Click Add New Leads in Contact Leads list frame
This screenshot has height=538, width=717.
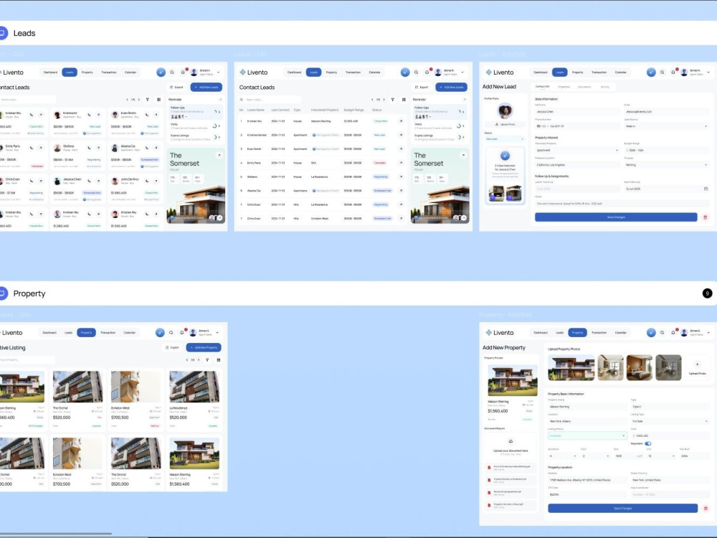pos(451,87)
